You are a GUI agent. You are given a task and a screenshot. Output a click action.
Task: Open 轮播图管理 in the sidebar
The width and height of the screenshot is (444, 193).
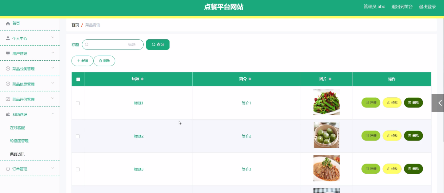click(x=19, y=141)
